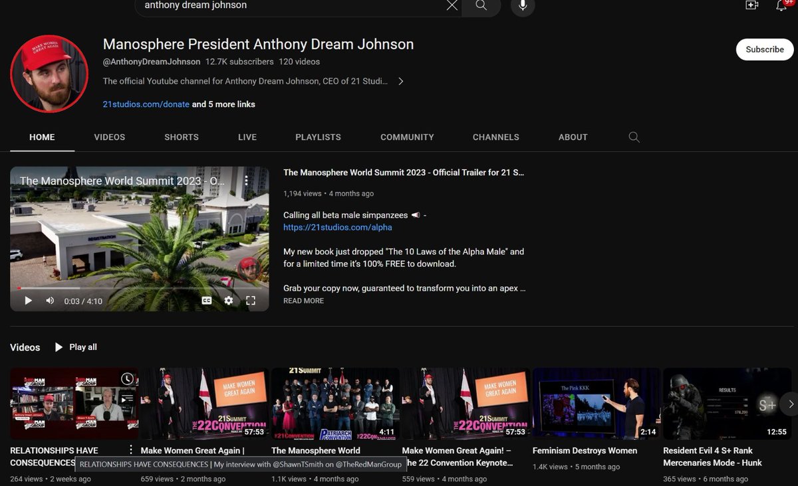Toggle closed captions on featured video
This screenshot has height=486, width=798.
[x=207, y=300]
